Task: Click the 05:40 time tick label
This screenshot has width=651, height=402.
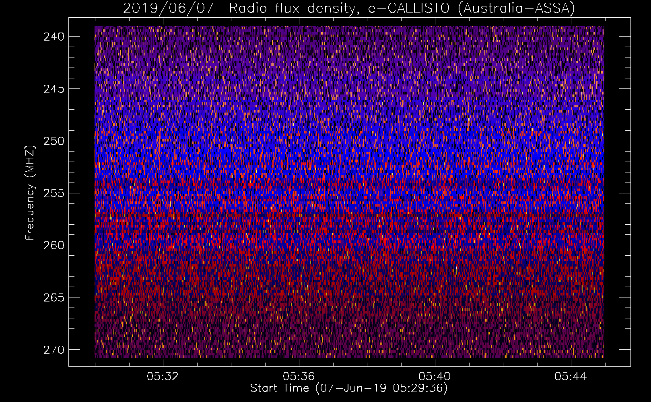Action: point(435,377)
